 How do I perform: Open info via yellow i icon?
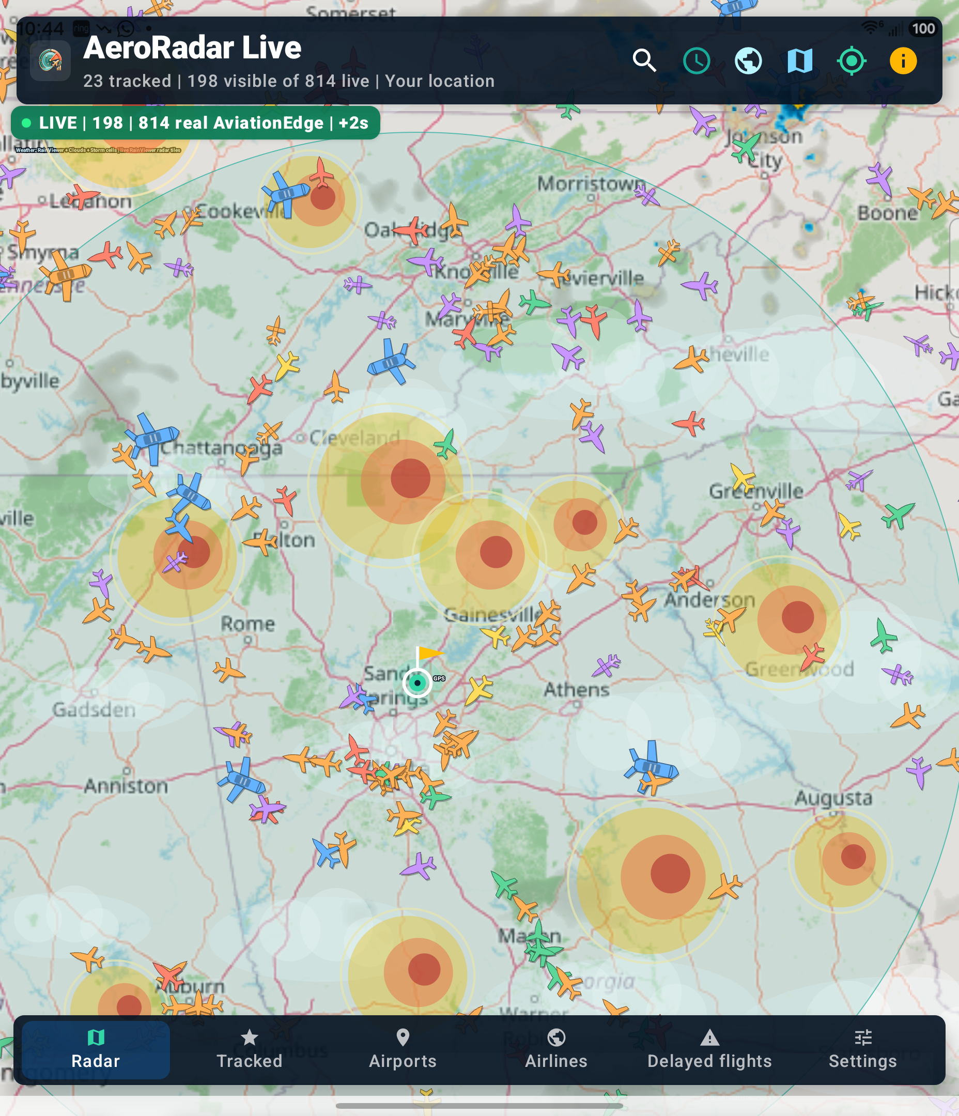904,61
